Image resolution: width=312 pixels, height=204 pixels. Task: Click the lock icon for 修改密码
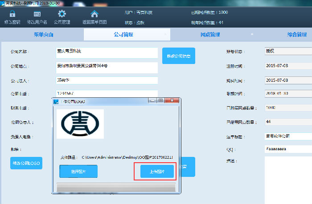point(12,14)
